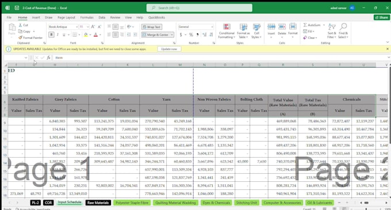Viewport: 391px width, 210px height.
Task: Apply Percent Style format
Action: point(191,34)
